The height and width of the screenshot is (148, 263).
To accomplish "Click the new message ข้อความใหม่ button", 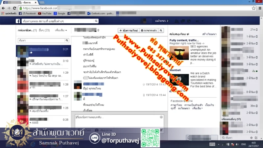I will (129, 31).
